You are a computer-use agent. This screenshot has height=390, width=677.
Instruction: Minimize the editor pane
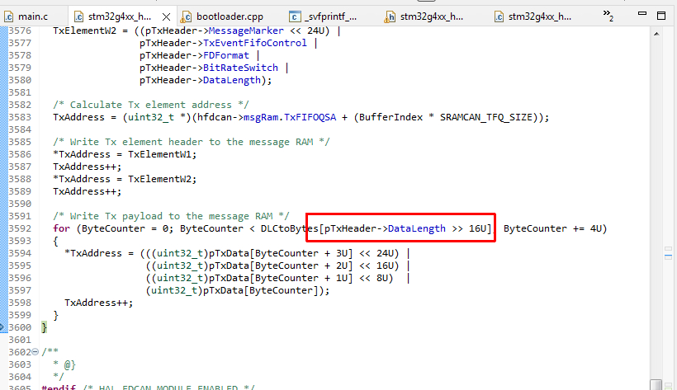(642, 14)
